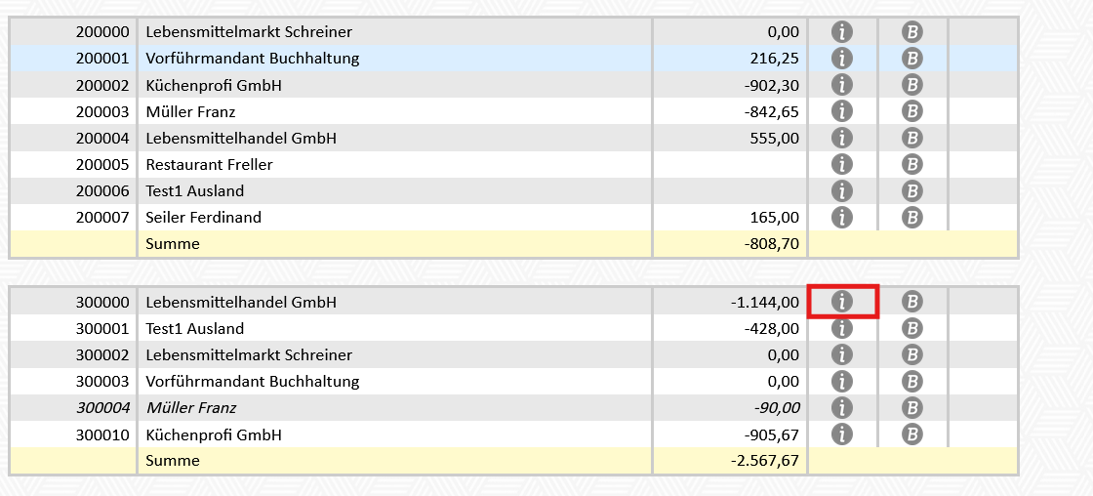This screenshot has height=496, width=1093.
Task: Open bookings icon for Vorführmandant Buchhaltung 200001
Action: coord(911,59)
